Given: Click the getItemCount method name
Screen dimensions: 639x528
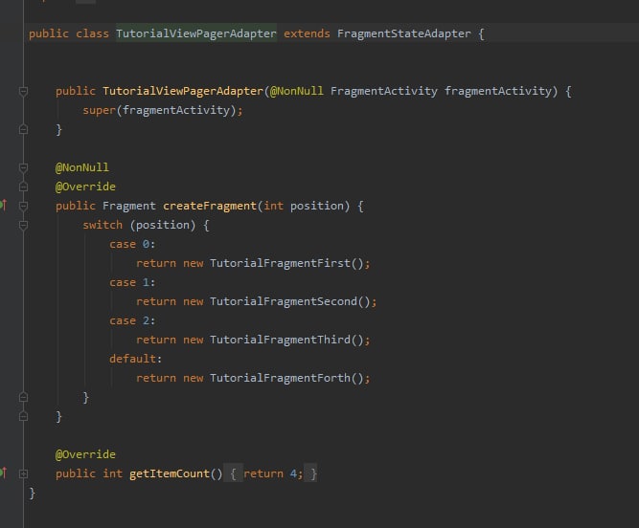Looking at the screenshot, I should 170,473.
